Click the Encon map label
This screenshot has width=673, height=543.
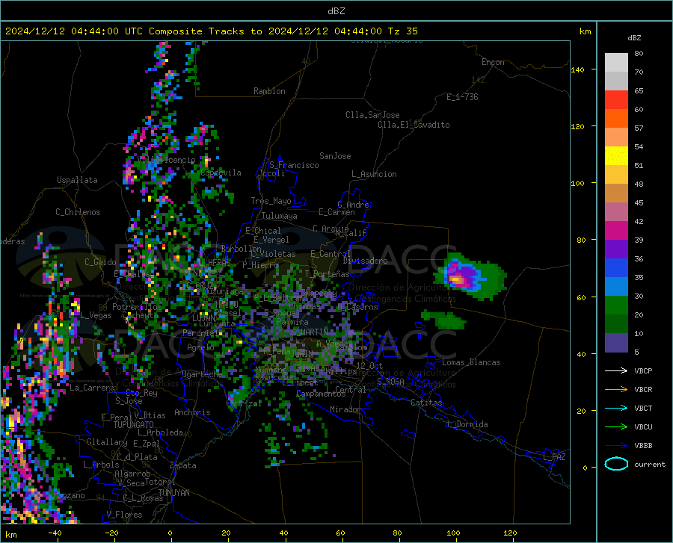[x=493, y=62]
